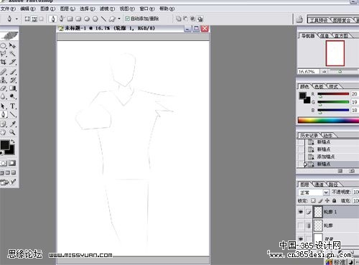Open the 图像 menu
359x265 pixels.
click(x=47, y=9)
